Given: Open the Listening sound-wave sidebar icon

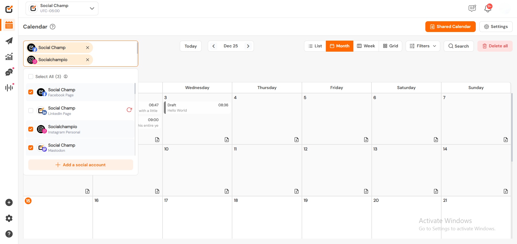Looking at the screenshot, I should [9, 88].
